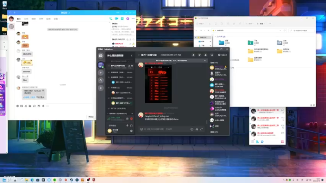Viewport: 326px width, 183px height.
Task: Click the search icon in Kaihela channel header
Action: (211, 55)
